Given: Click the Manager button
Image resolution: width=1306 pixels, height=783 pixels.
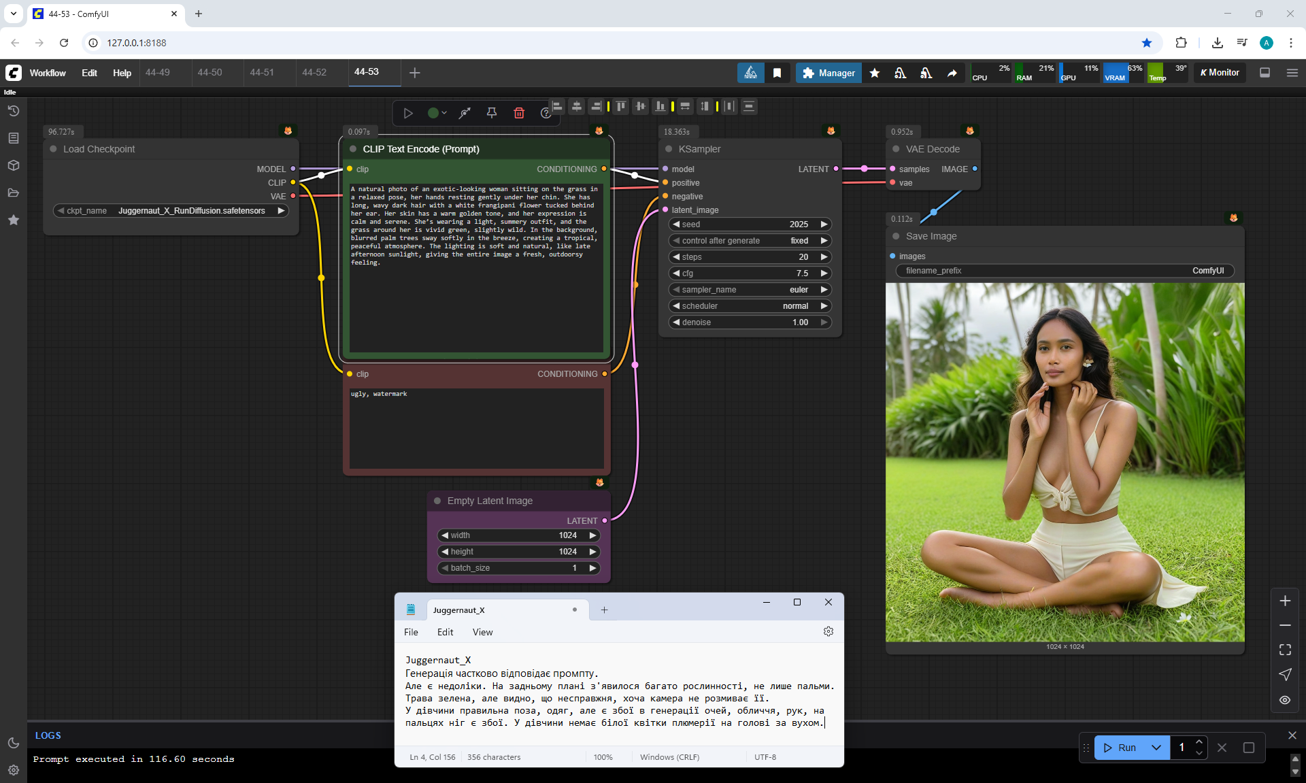Looking at the screenshot, I should [828, 73].
